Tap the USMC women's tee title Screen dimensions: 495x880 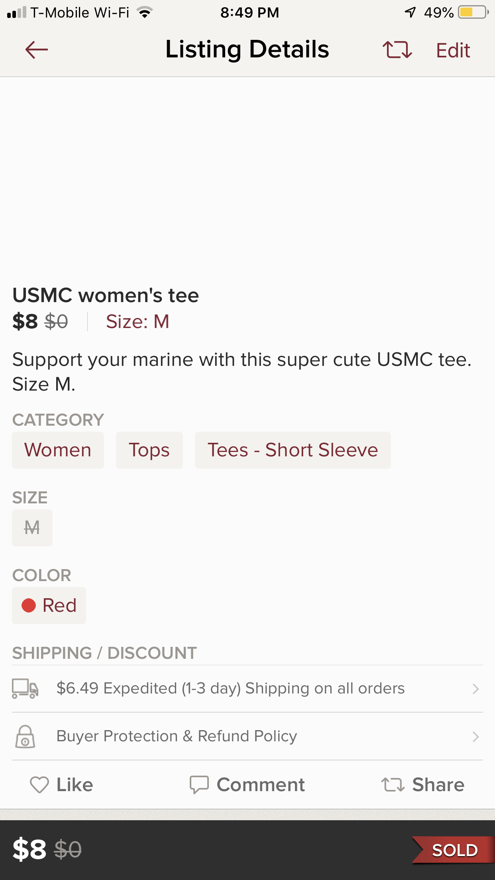point(106,295)
